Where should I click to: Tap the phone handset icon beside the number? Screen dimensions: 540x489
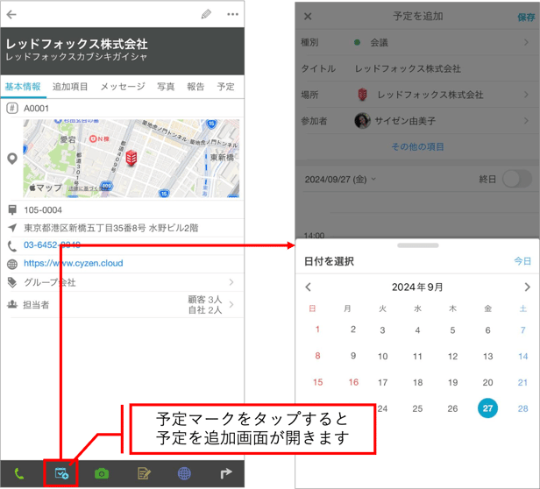click(x=12, y=246)
